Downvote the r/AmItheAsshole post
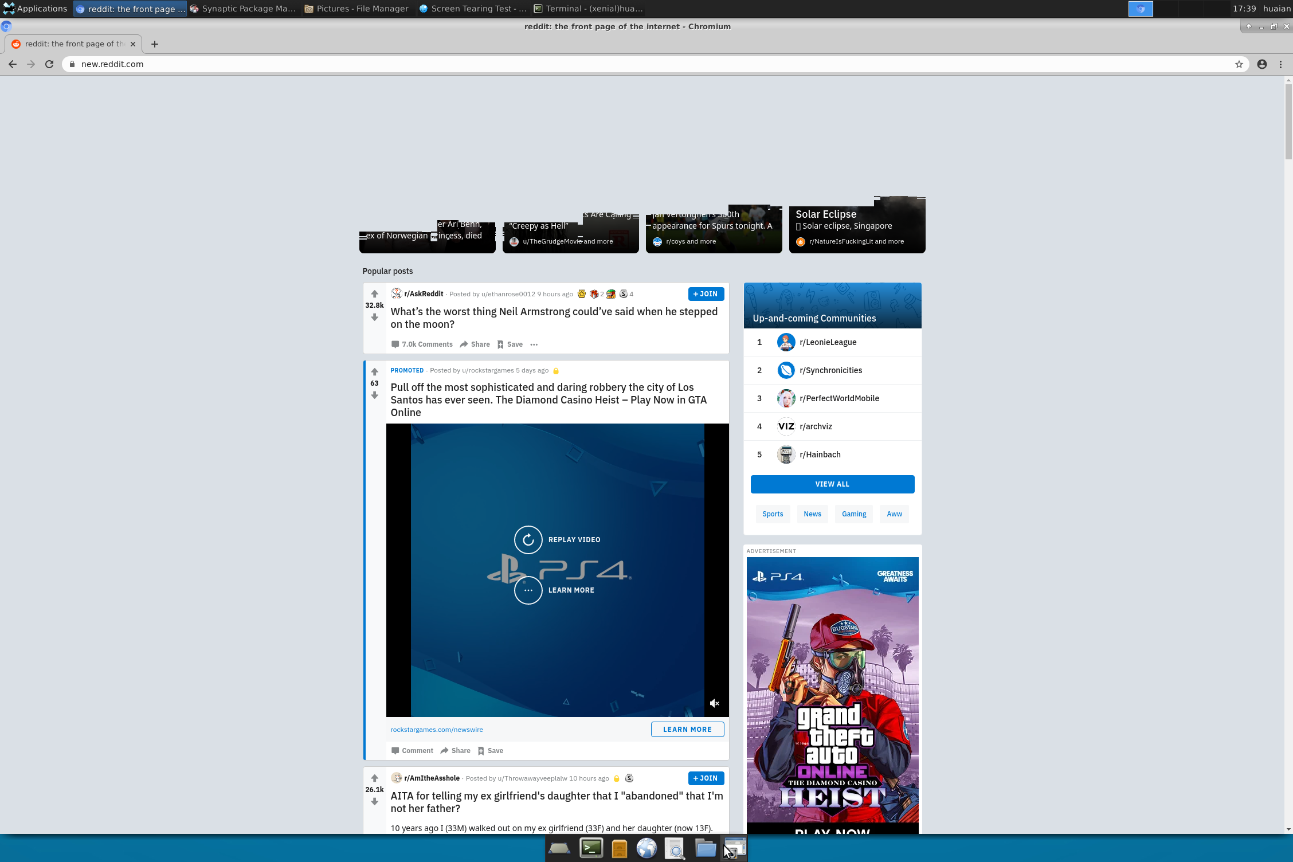This screenshot has width=1293, height=862. coord(374,801)
